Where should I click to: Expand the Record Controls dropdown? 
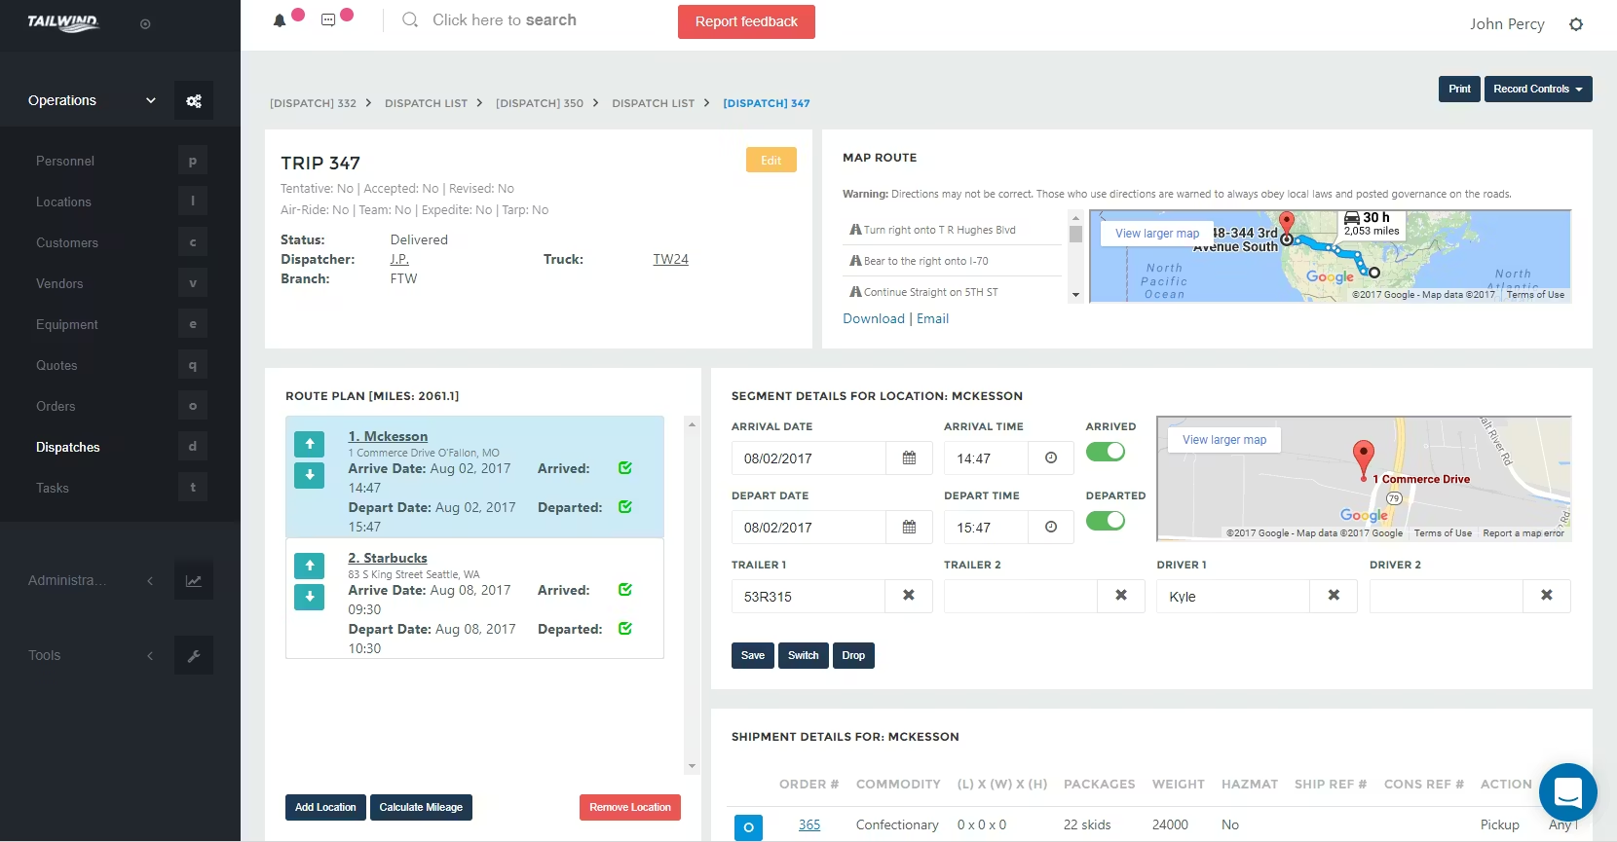tap(1538, 89)
